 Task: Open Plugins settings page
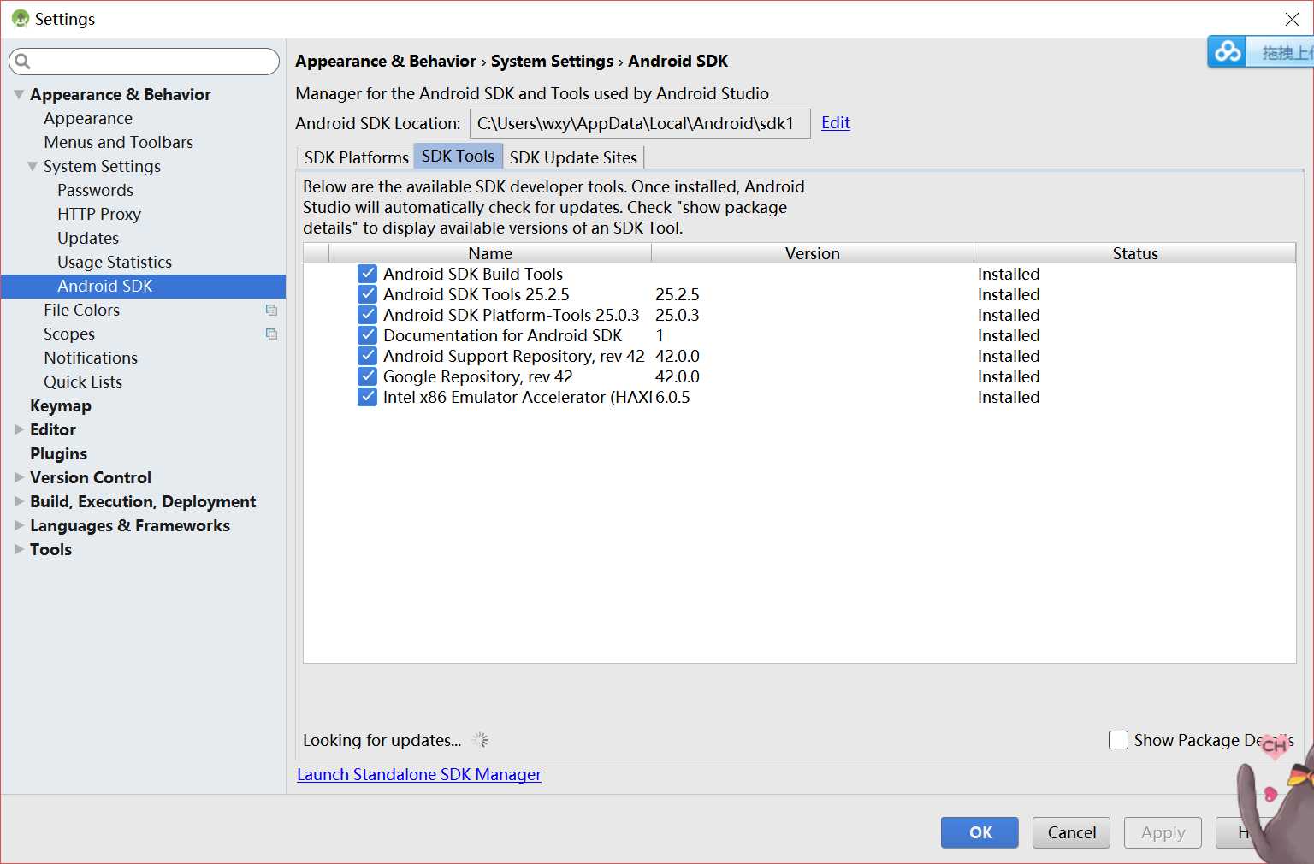pyautogui.click(x=58, y=453)
